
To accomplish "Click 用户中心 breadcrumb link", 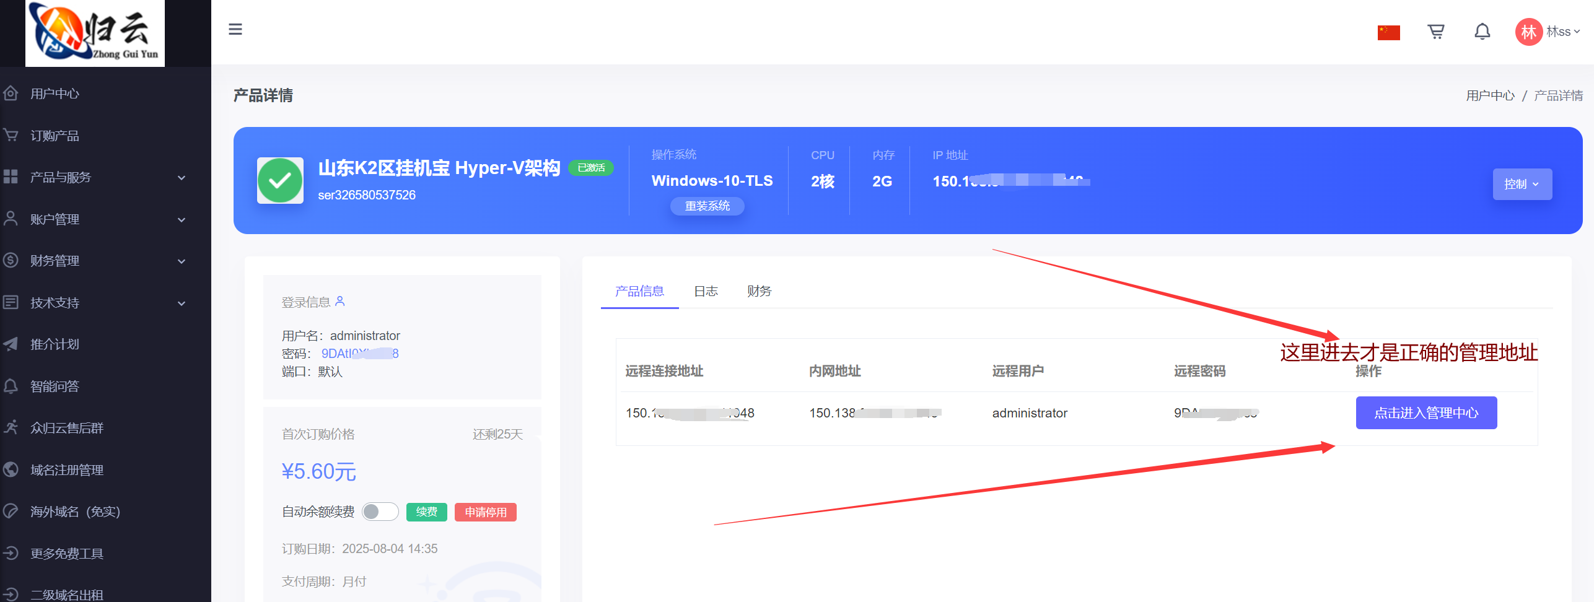I will point(1490,95).
